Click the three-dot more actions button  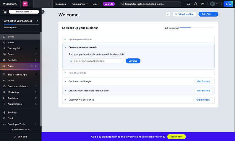[x=168, y=14]
